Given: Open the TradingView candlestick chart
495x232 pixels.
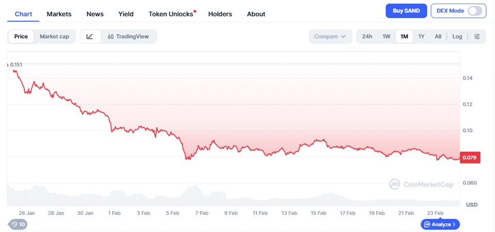Looking at the screenshot, I should [128, 37].
